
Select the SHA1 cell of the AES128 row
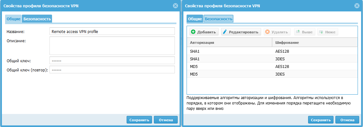pos(229,51)
